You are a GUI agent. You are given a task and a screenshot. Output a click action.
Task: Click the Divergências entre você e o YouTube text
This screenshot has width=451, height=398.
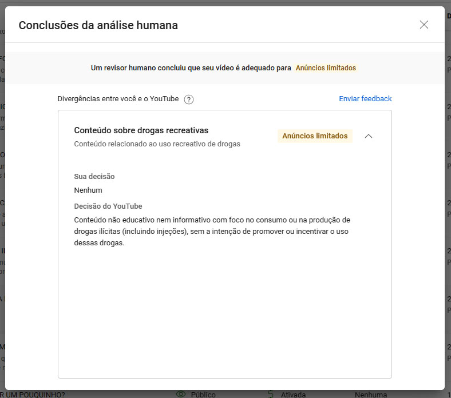click(118, 99)
